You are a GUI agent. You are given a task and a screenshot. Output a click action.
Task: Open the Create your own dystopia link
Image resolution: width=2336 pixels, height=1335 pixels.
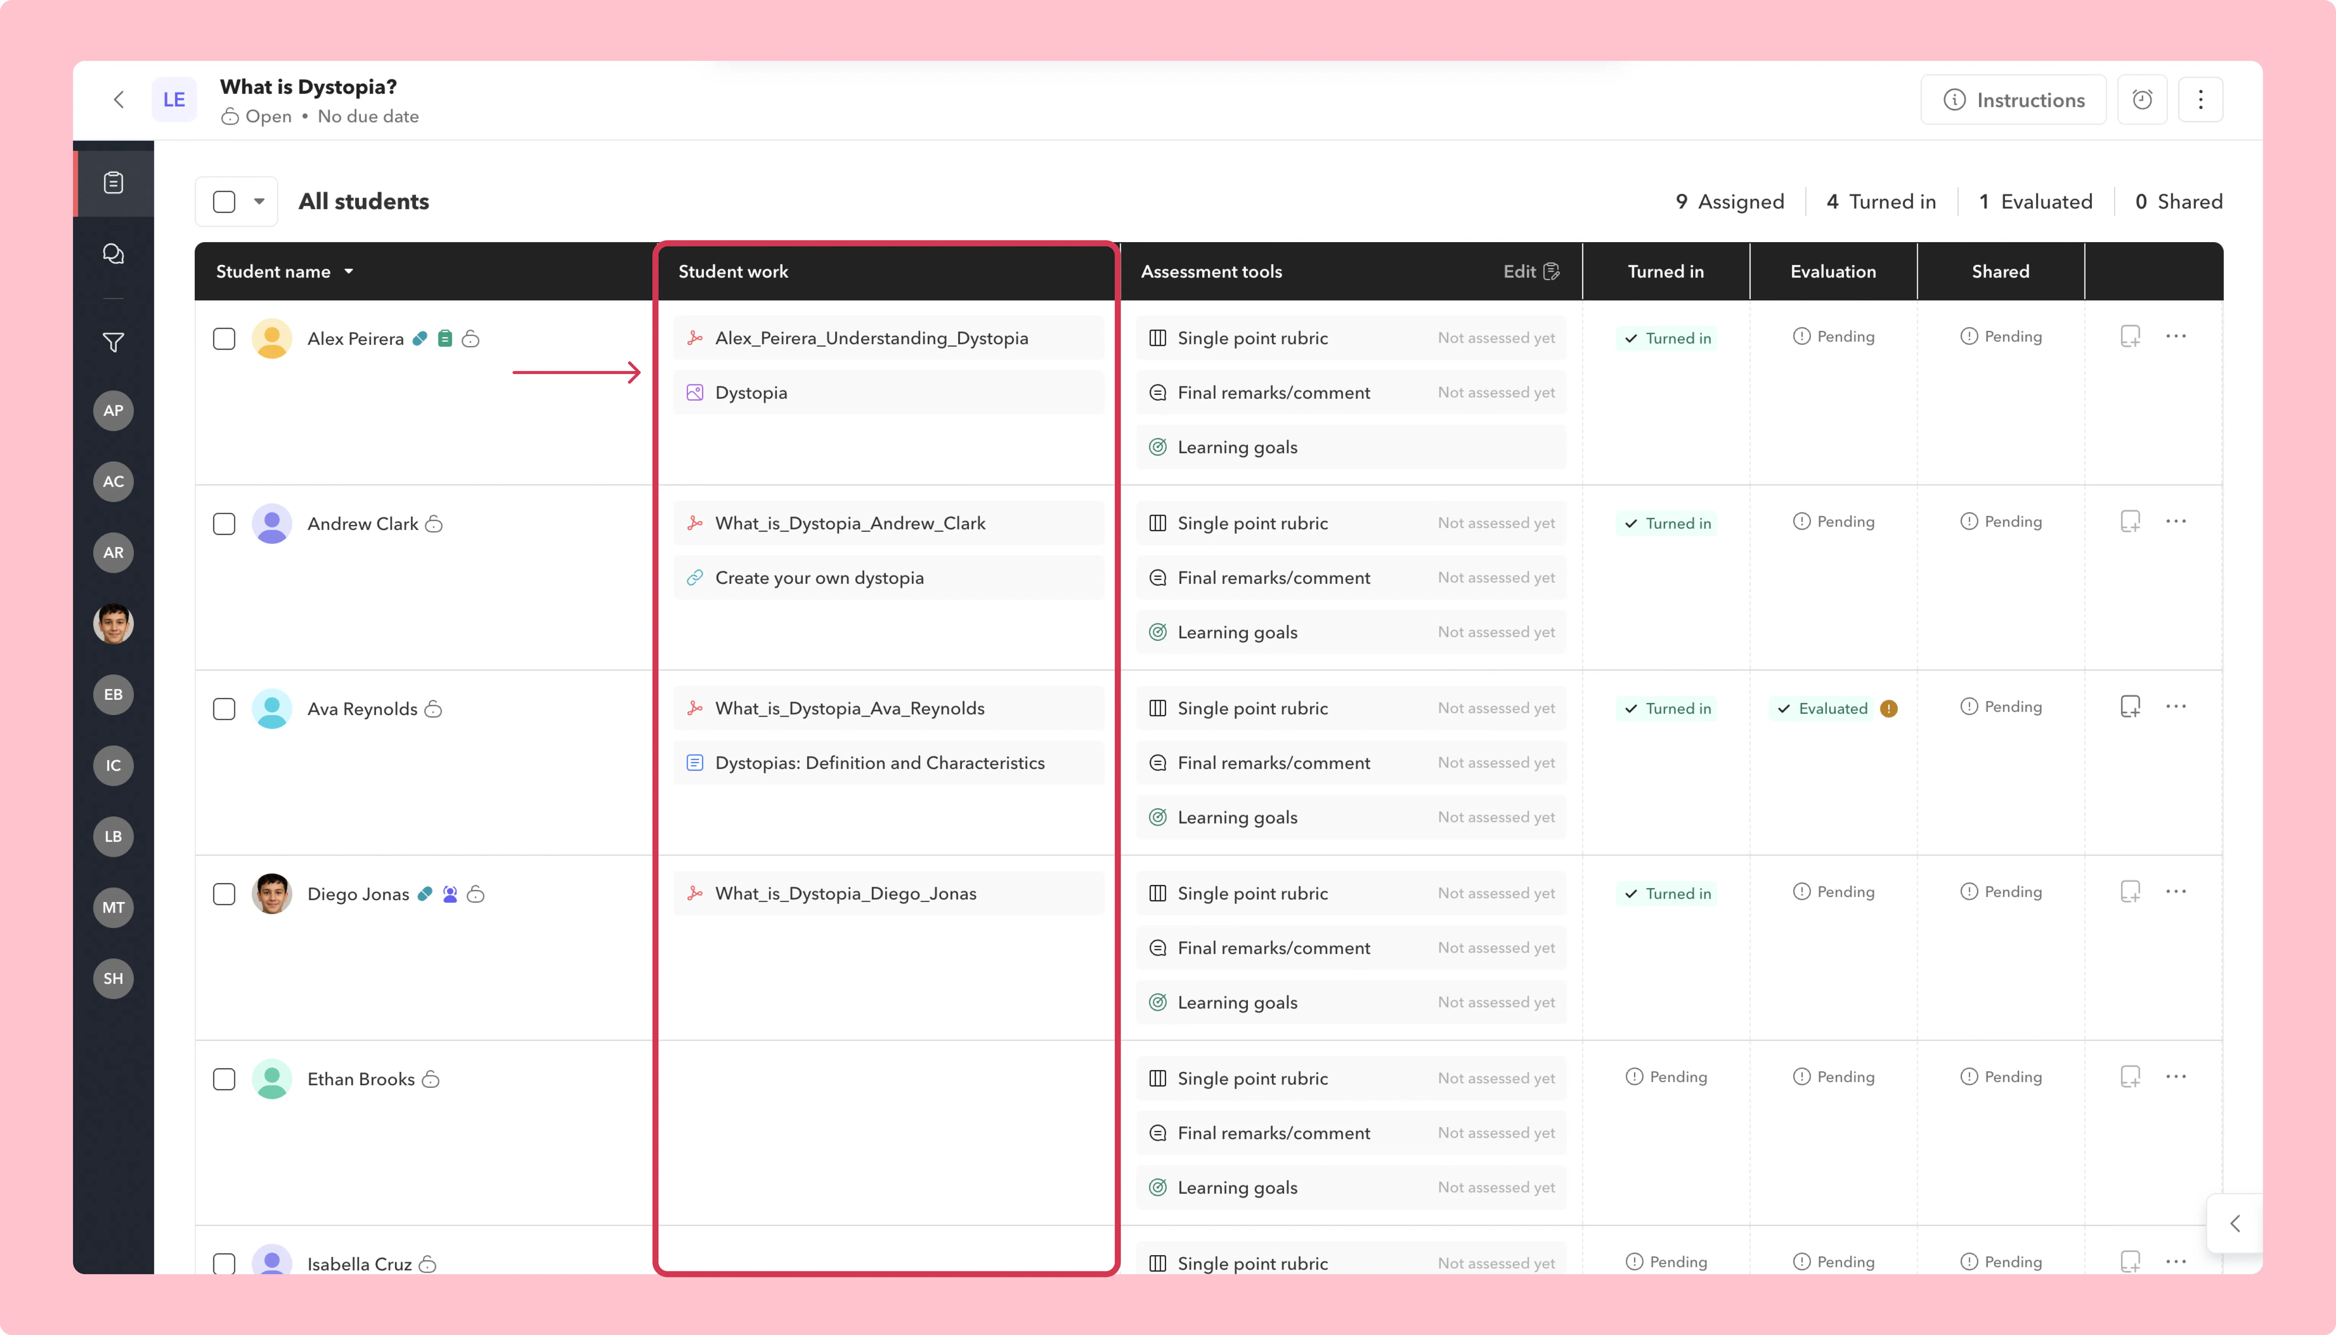point(889,578)
